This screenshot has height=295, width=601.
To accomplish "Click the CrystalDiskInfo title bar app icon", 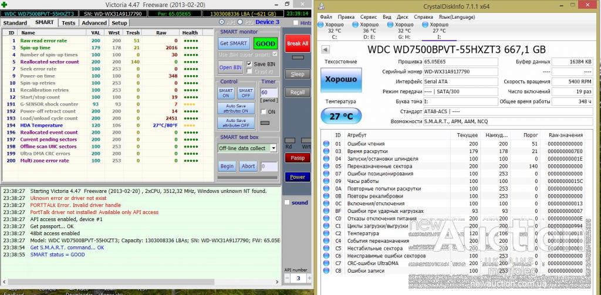I will click(x=322, y=6).
